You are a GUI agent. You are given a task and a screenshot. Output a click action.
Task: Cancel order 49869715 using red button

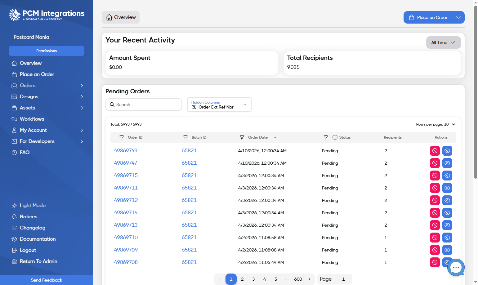tap(435, 176)
